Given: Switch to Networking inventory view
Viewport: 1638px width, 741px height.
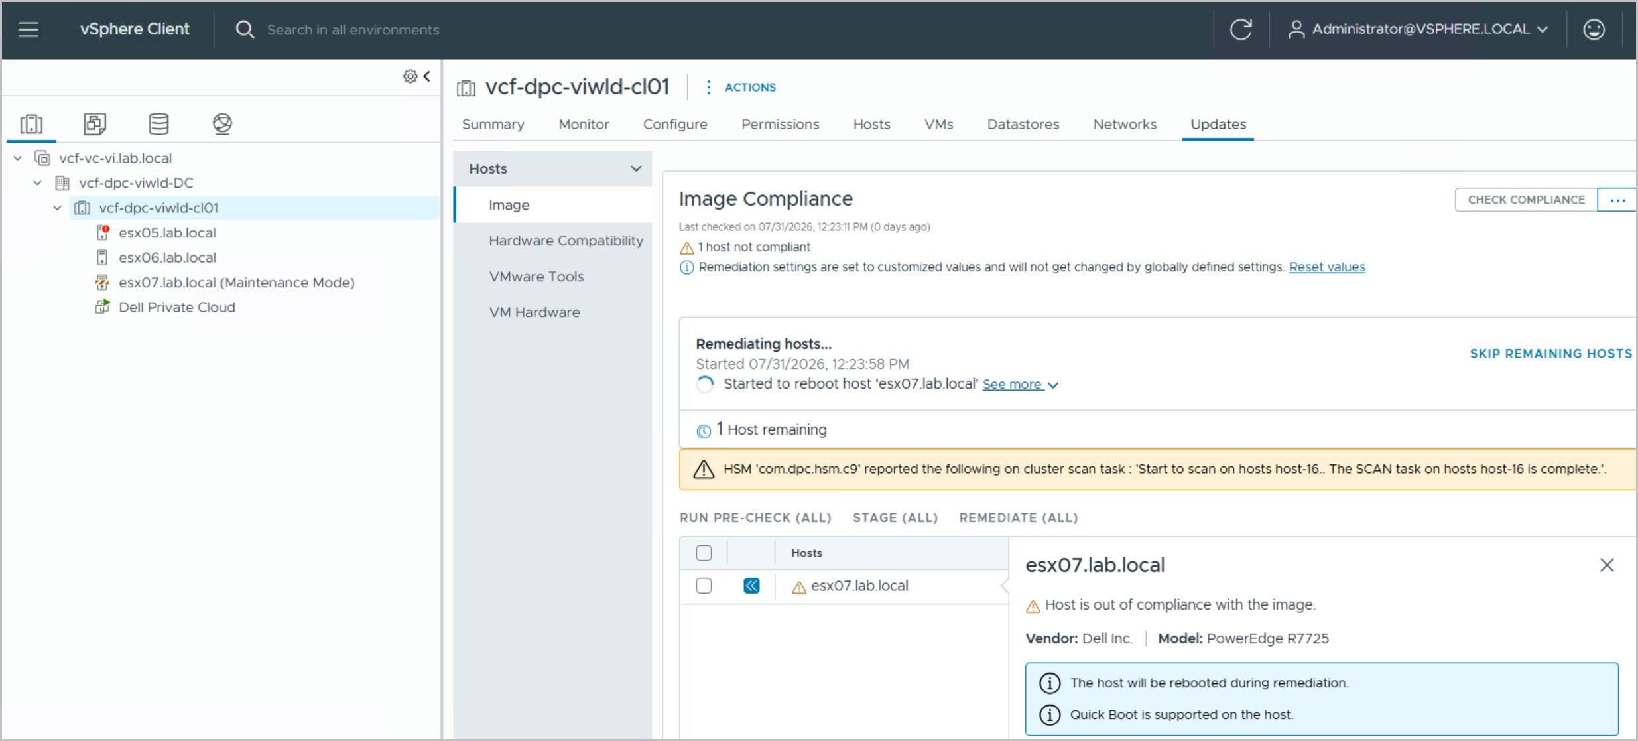Looking at the screenshot, I should [x=222, y=124].
